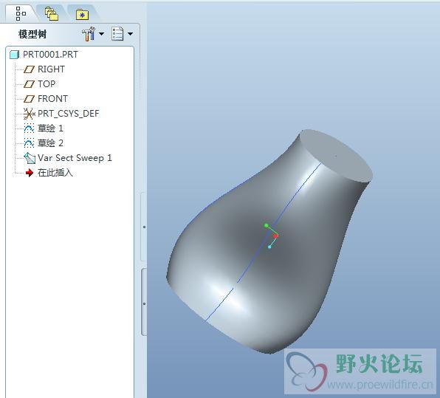Click the red coordinate origin point on model
This screenshot has height=398, width=440.
coord(276,236)
